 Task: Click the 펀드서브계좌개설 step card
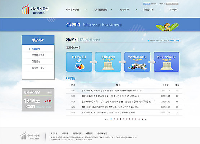[166, 62]
